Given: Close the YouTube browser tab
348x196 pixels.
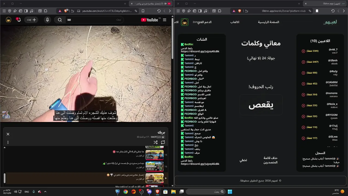Looking at the screenshot, I should [x=132, y=4].
